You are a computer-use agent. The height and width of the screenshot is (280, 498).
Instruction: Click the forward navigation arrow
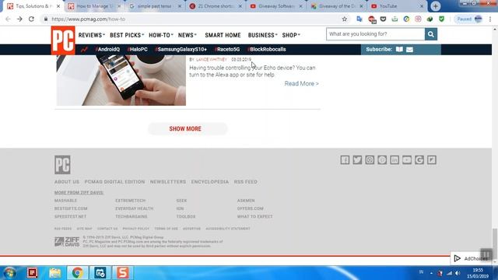click(x=19, y=19)
